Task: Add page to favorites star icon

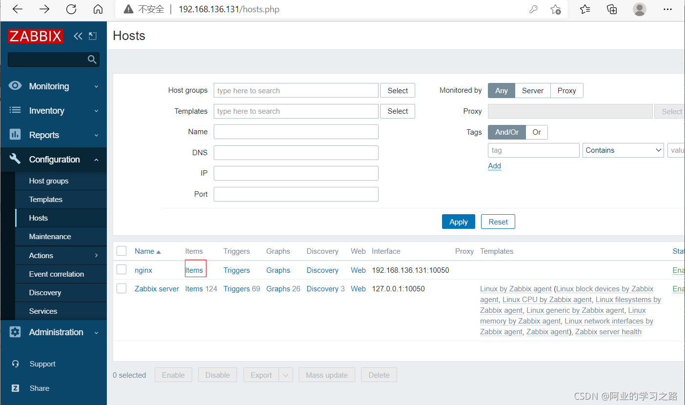Action: [556, 9]
